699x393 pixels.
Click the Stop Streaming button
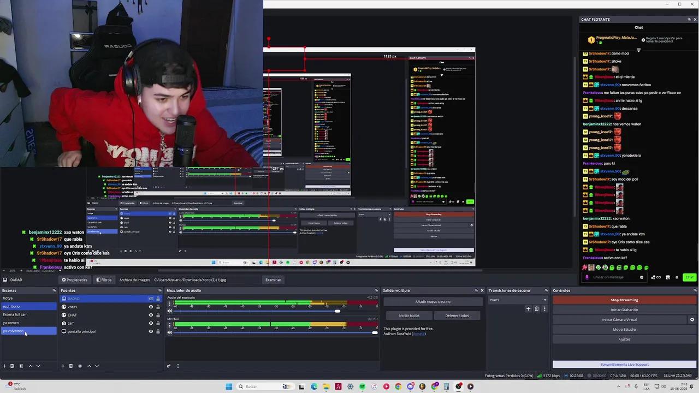(624, 300)
